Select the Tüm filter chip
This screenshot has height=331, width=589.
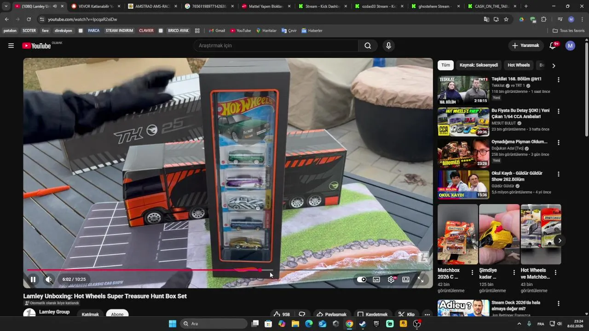point(445,65)
